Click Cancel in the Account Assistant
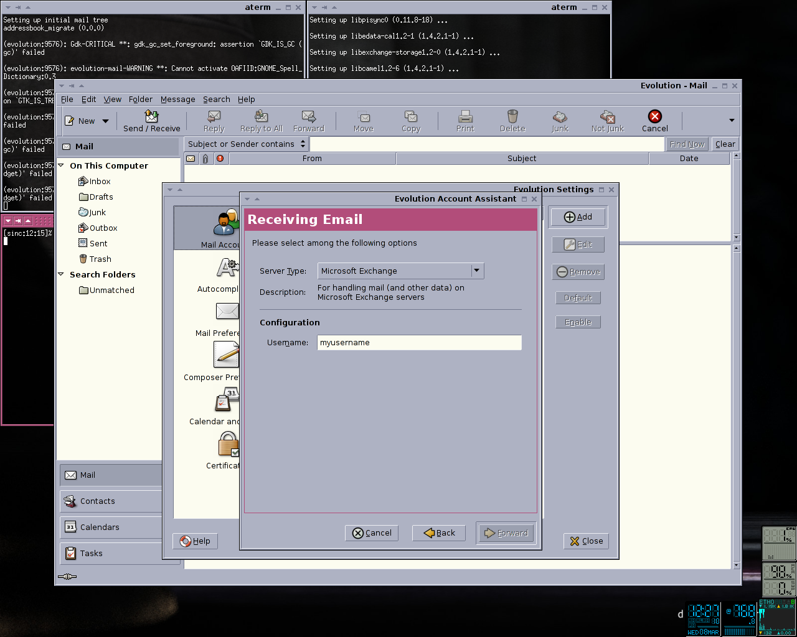Screen dimensions: 797x637 372,533
